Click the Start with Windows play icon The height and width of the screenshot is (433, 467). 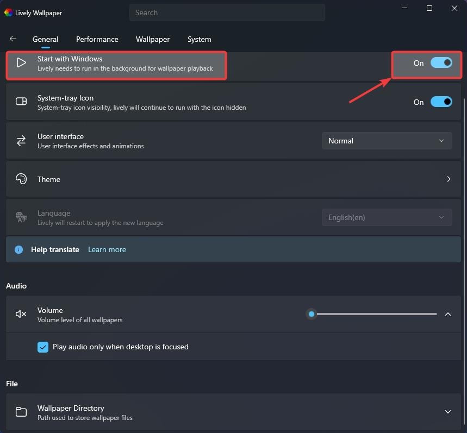(21, 63)
